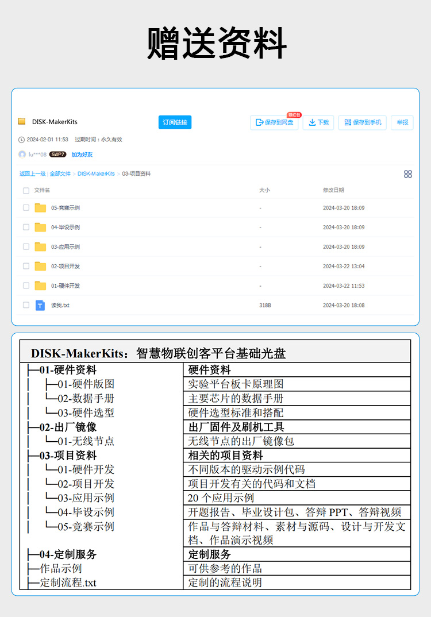Click the 赠送资料 page heading

(x=217, y=43)
